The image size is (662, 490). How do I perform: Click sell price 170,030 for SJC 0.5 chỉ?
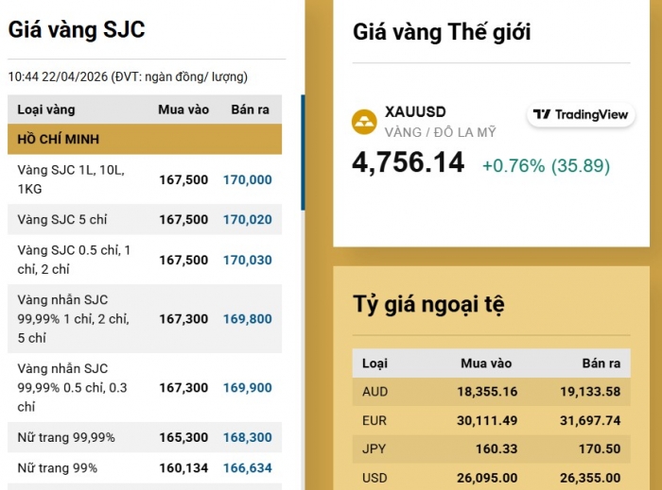click(248, 260)
